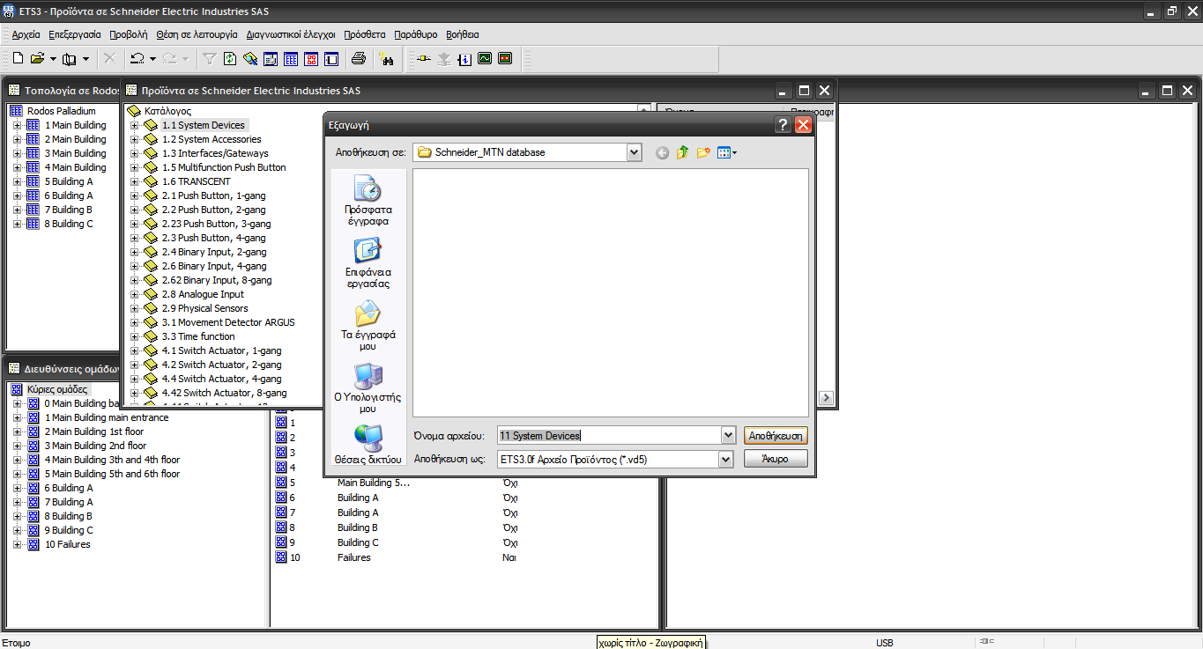Expand the 2.8 Analogue Input node

[135, 294]
